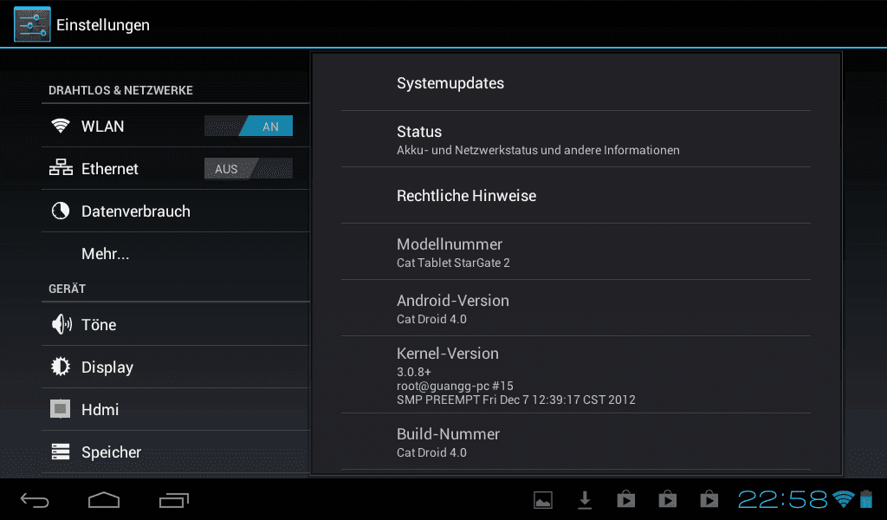The width and height of the screenshot is (887, 520).
Task: Tap the Home navigation button
Action: pyautogui.click(x=104, y=500)
